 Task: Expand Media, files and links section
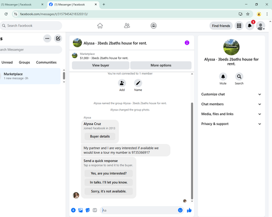pyautogui.click(x=231, y=114)
